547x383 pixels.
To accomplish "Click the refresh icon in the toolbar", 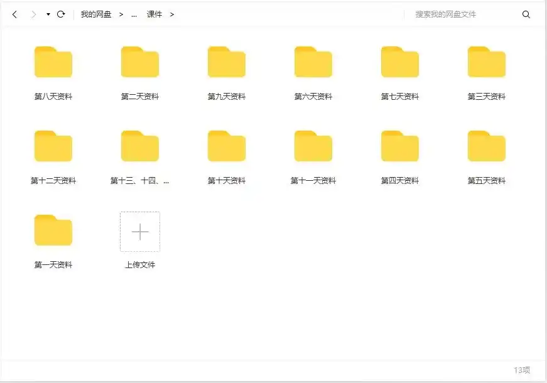I will pos(61,14).
